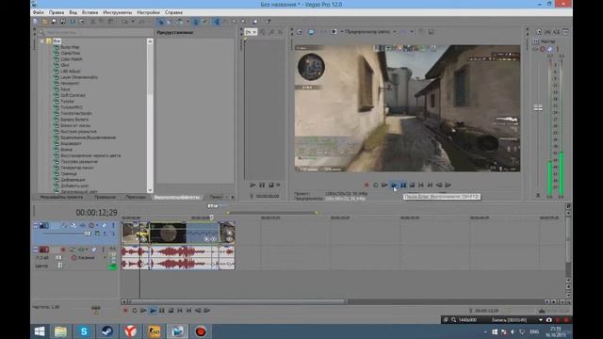
Task: Save the project with the toolbar disk icon
Action: pos(54,22)
